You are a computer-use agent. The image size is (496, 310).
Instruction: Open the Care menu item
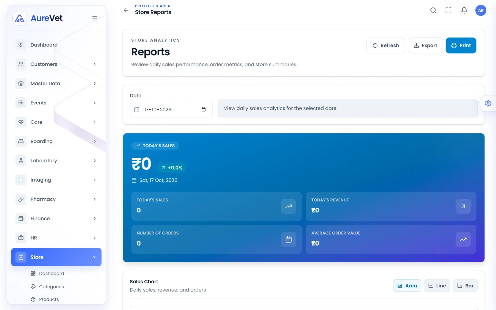[56, 122]
